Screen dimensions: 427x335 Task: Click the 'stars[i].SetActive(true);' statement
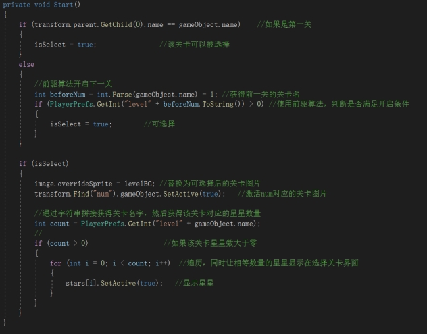114,283
